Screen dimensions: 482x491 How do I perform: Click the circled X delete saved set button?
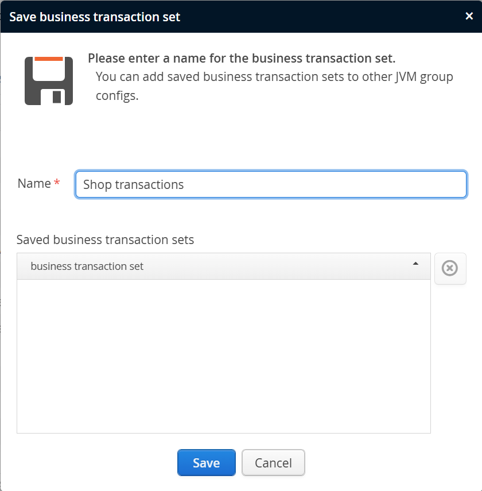pos(450,268)
